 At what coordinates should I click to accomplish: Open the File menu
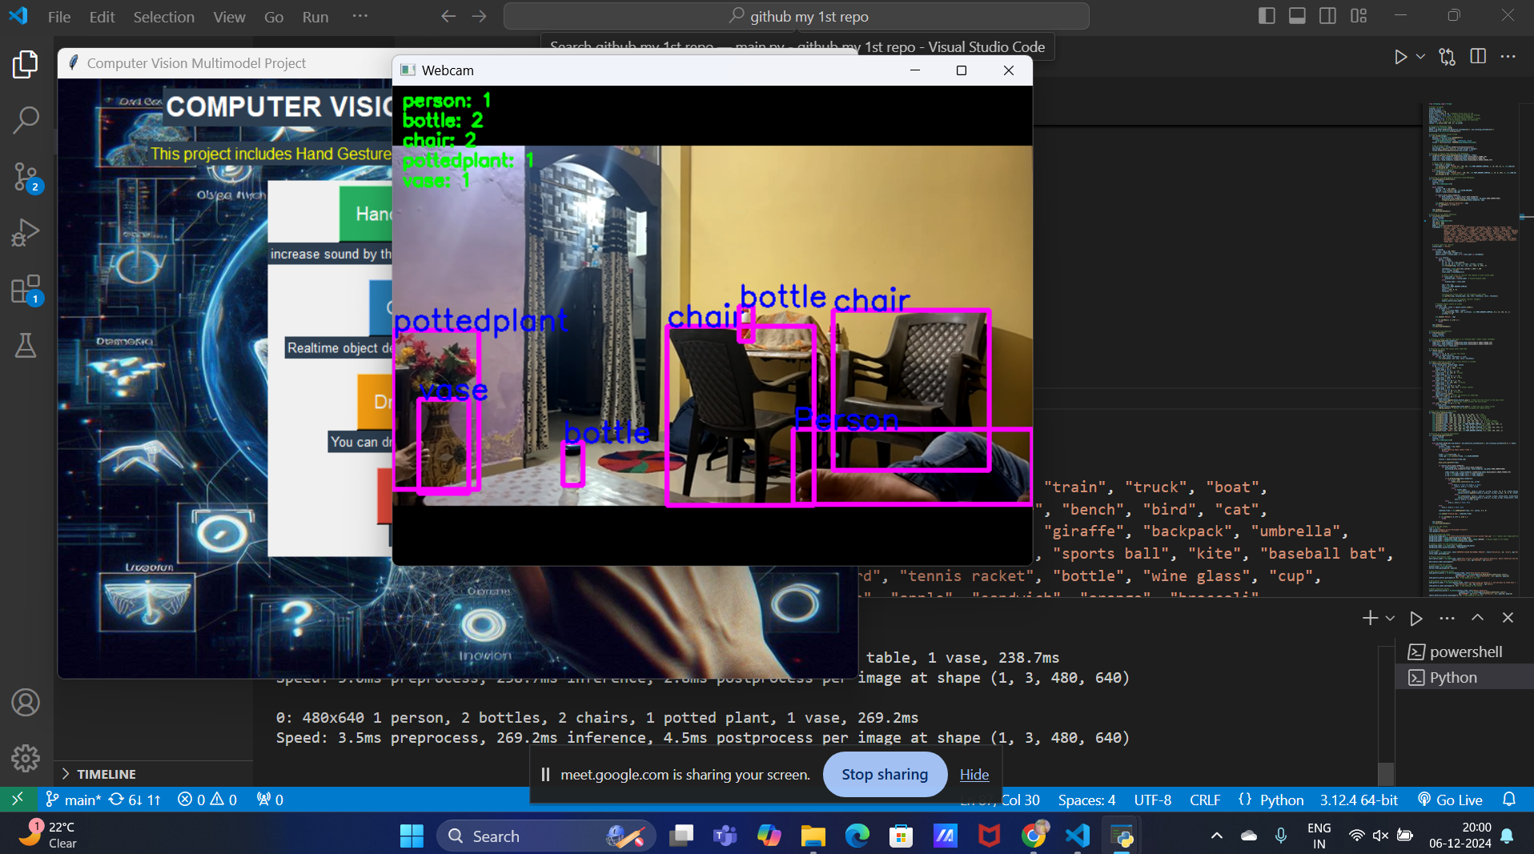click(x=59, y=17)
